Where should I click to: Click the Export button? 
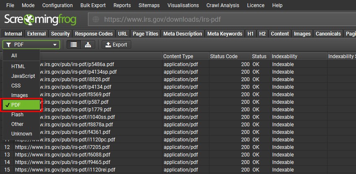tap(116, 45)
